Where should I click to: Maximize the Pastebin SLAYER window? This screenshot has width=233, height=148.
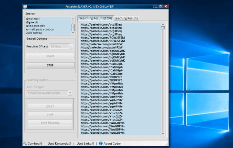pos(161,6)
